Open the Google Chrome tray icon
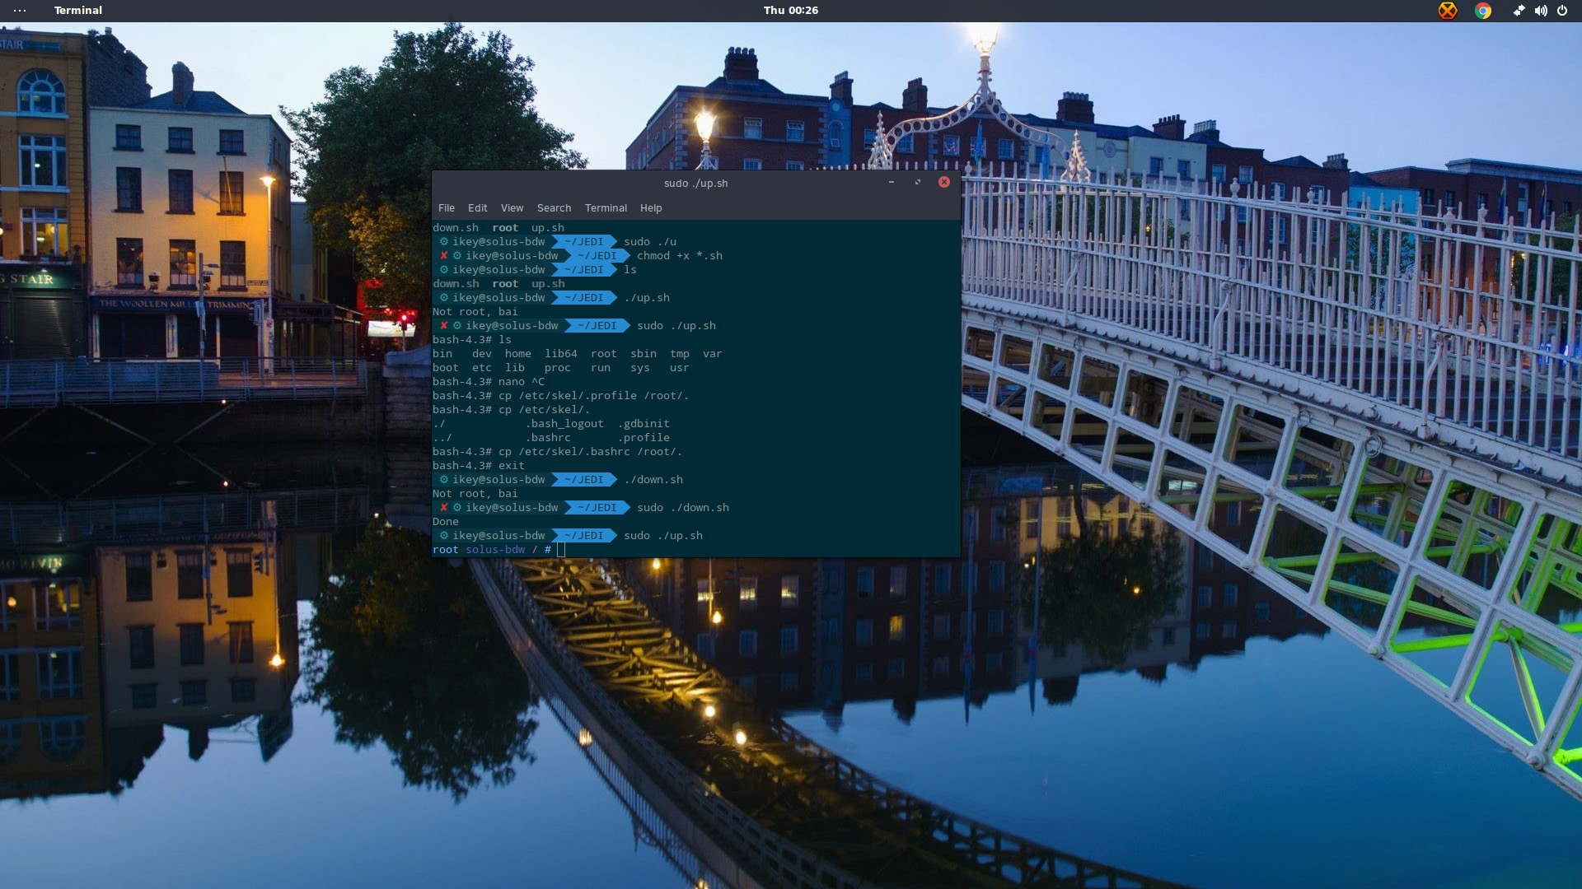1582x889 pixels. (1483, 11)
